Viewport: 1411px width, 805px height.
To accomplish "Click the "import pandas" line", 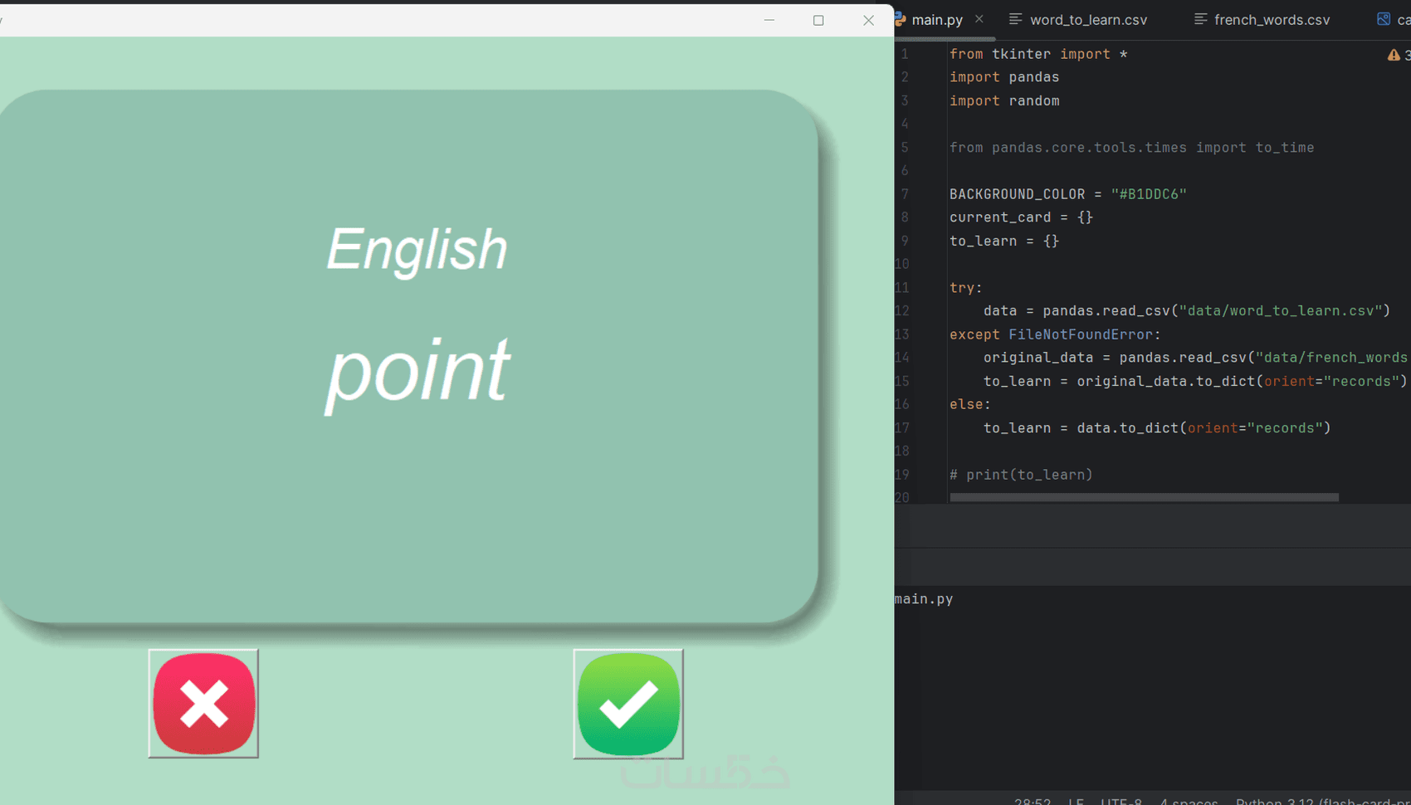I will point(1004,77).
